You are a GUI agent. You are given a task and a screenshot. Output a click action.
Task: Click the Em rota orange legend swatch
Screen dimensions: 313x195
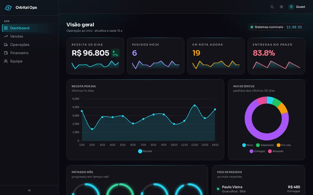click(x=278, y=145)
